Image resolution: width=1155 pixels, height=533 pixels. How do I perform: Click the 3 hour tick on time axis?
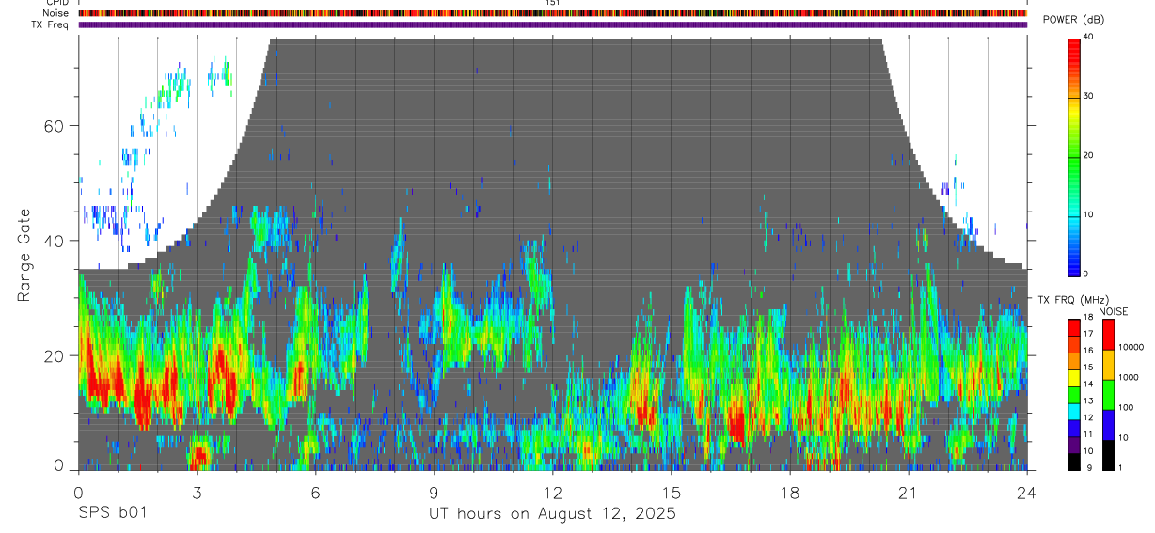[197, 493]
